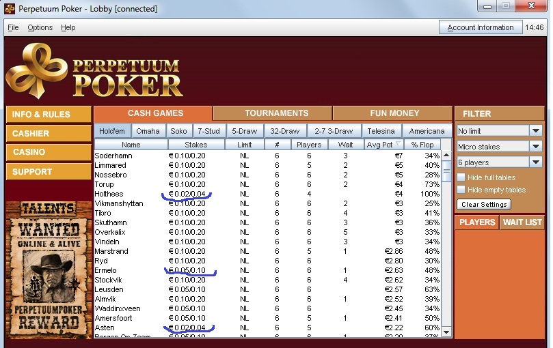The image size is (553, 348).
Task: Sort tables by Players column header
Action: click(309, 145)
